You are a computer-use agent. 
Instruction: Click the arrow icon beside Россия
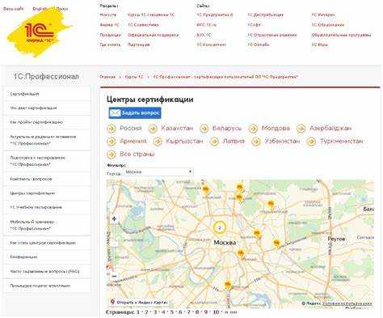coord(112,129)
